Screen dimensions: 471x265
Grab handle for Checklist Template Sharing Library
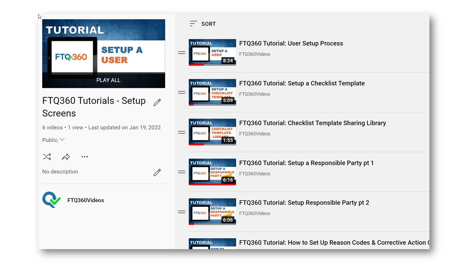[x=181, y=132]
